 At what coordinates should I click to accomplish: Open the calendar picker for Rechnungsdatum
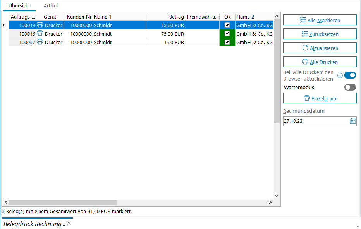pos(352,121)
